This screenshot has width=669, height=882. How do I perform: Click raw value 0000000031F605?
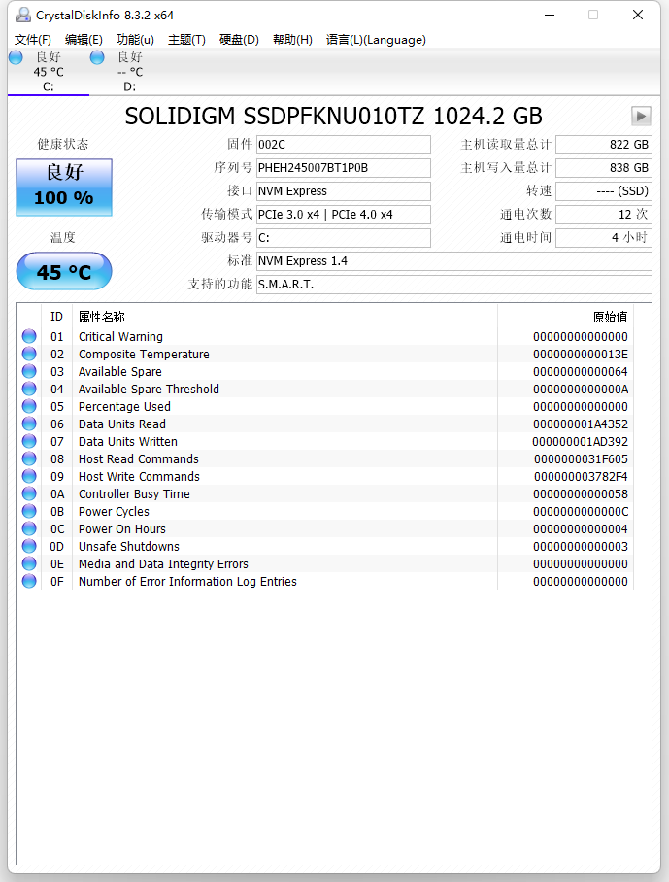tap(581, 458)
